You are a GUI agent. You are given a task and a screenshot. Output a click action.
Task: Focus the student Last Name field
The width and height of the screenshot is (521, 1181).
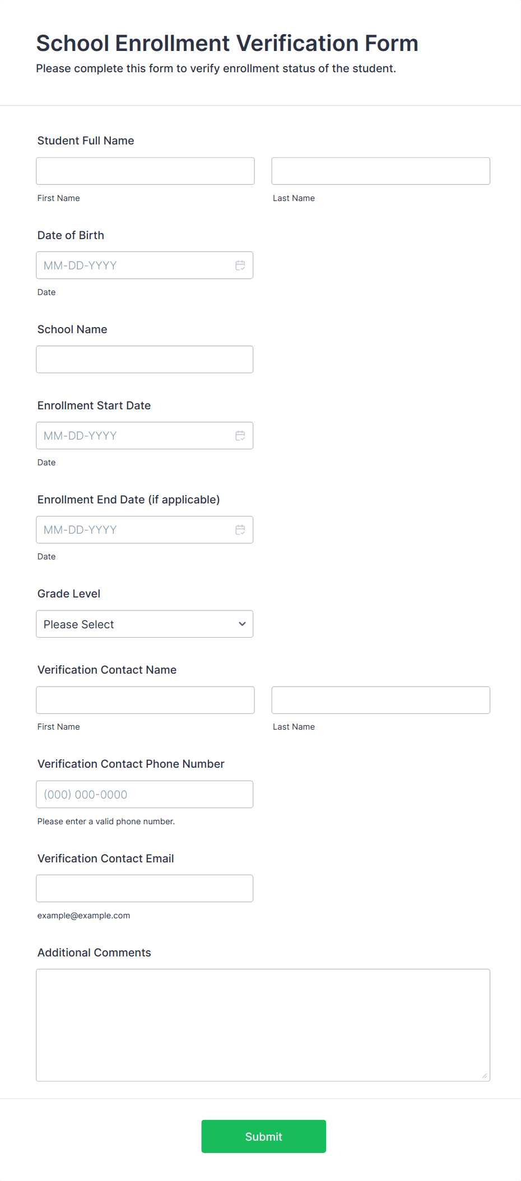pos(381,171)
